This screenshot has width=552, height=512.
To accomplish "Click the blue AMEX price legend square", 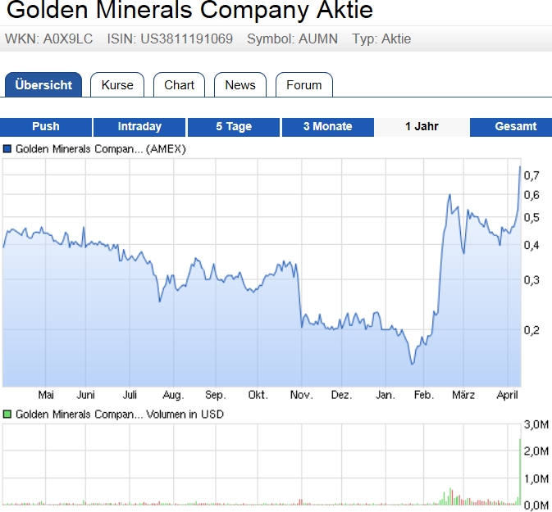I will click(x=7, y=149).
